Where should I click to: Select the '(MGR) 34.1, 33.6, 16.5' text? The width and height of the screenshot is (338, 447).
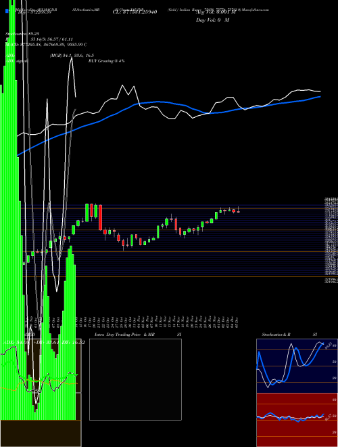pyautogui.click(x=72, y=56)
